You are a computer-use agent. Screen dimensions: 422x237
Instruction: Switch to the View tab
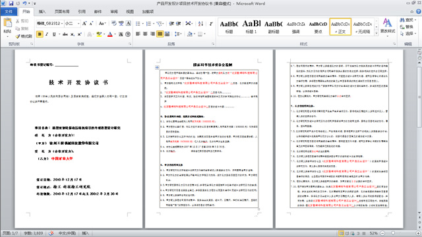(x=130, y=12)
